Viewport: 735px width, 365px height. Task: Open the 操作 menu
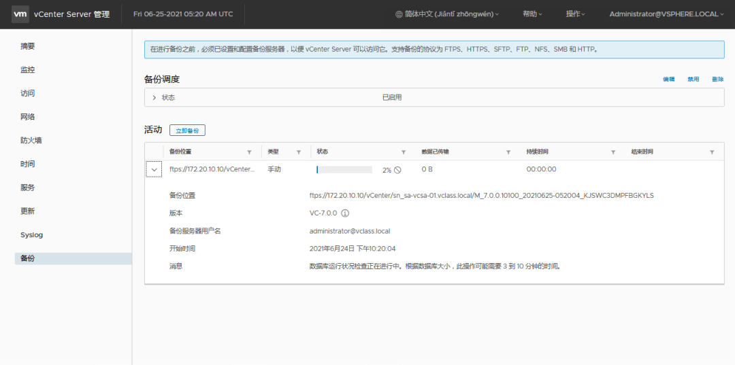coord(576,14)
